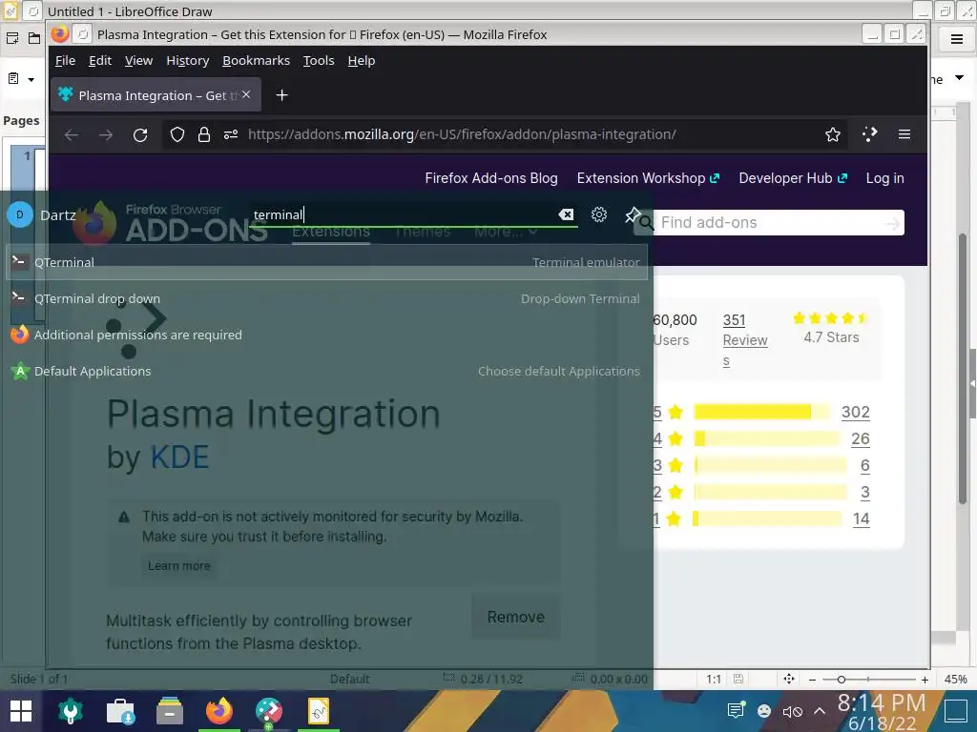Switch to Firefox in the taskbar
Viewport: 977px width, 732px height.
pyautogui.click(x=219, y=711)
